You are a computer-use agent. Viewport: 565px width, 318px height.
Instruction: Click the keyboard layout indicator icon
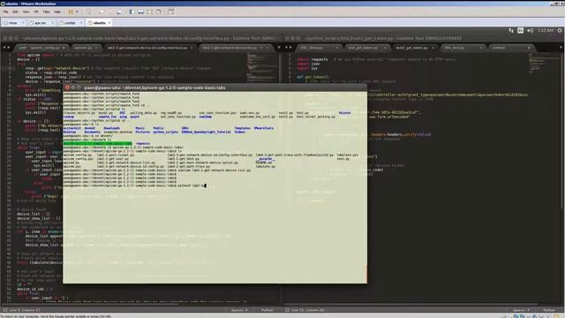coord(520,31)
